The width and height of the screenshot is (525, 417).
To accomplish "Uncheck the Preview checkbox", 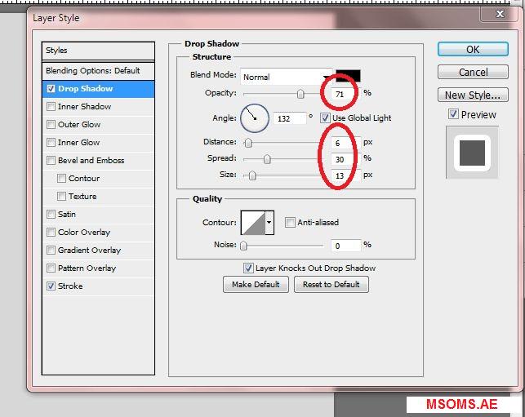I will (453, 115).
